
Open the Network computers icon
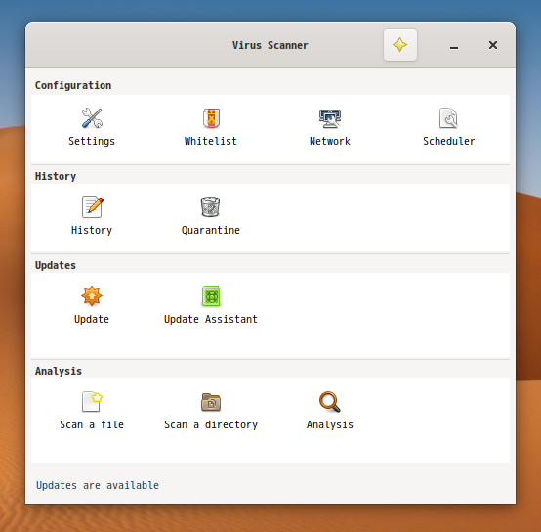[330, 118]
